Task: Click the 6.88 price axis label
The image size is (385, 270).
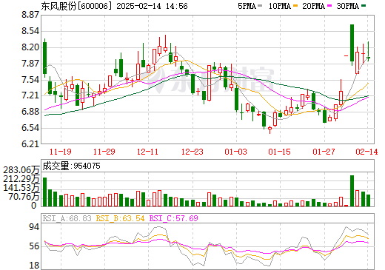Action: (x=30, y=112)
